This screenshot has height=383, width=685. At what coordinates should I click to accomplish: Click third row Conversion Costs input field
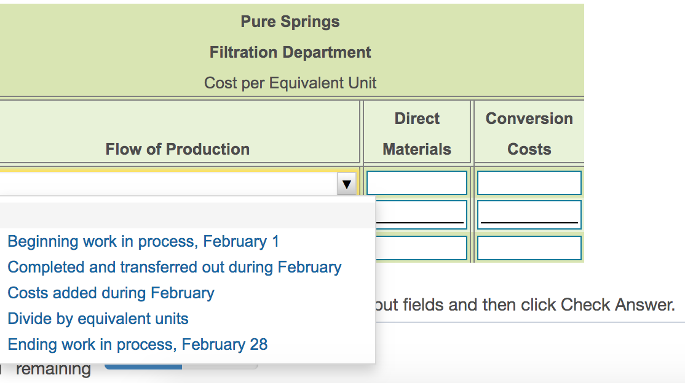click(529, 248)
